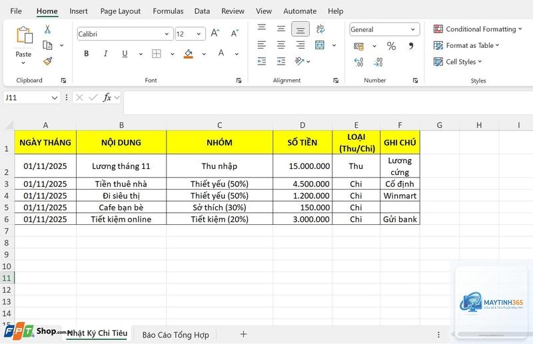Expand the fill color palette arrow
533x344 pixels.
[204, 54]
